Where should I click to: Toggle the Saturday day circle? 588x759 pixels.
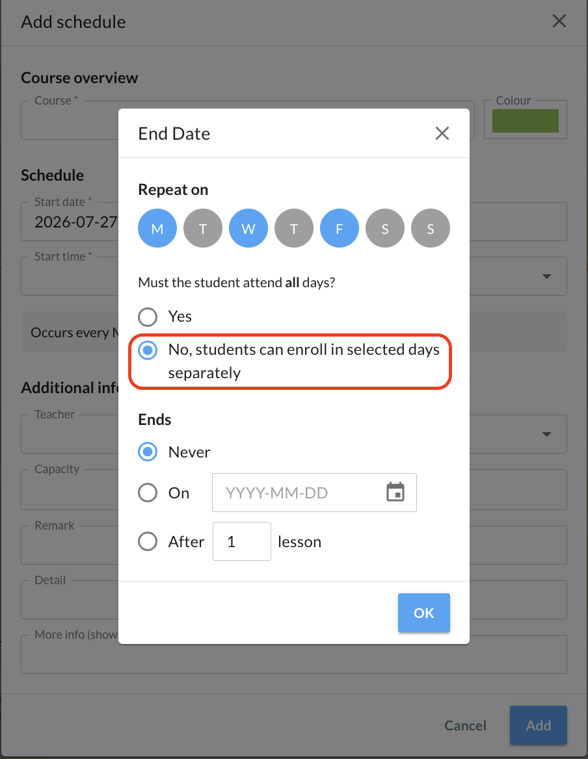pyautogui.click(x=384, y=228)
